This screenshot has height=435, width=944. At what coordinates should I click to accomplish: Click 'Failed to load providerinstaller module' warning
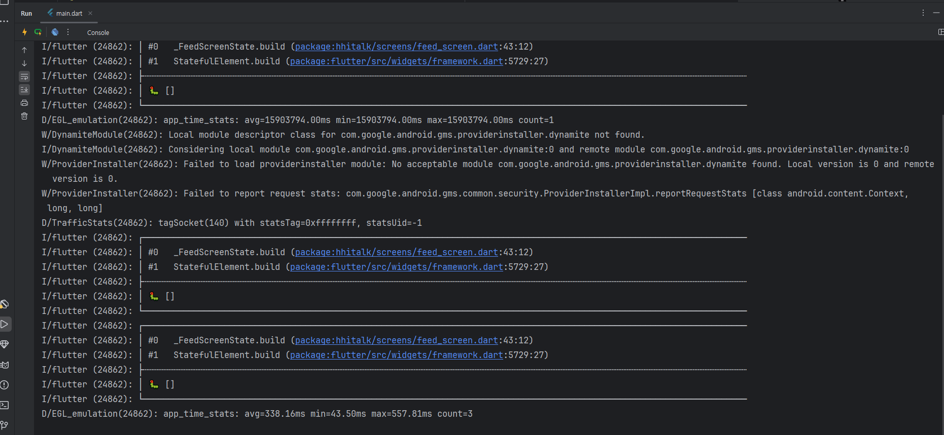[488, 164]
